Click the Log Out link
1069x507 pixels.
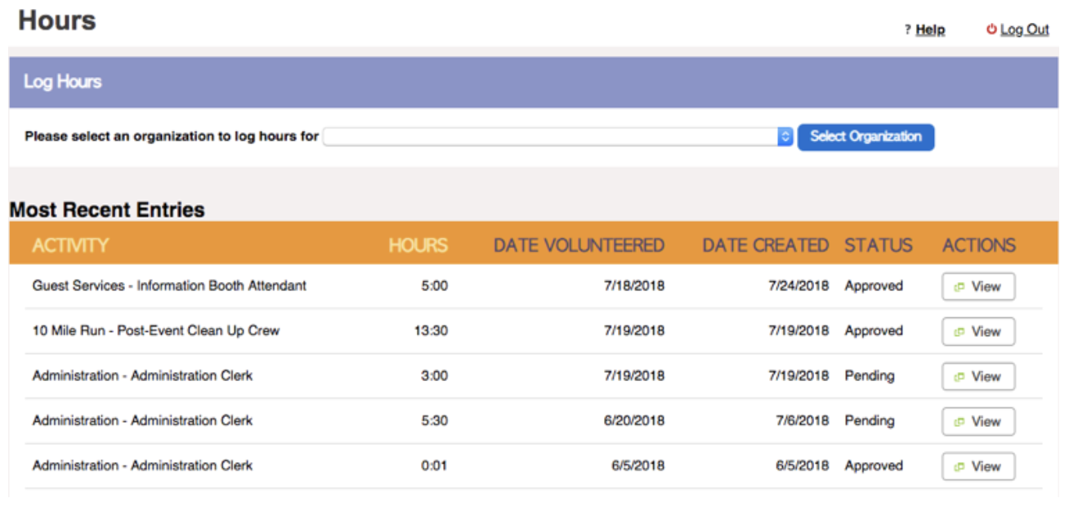(x=1024, y=30)
